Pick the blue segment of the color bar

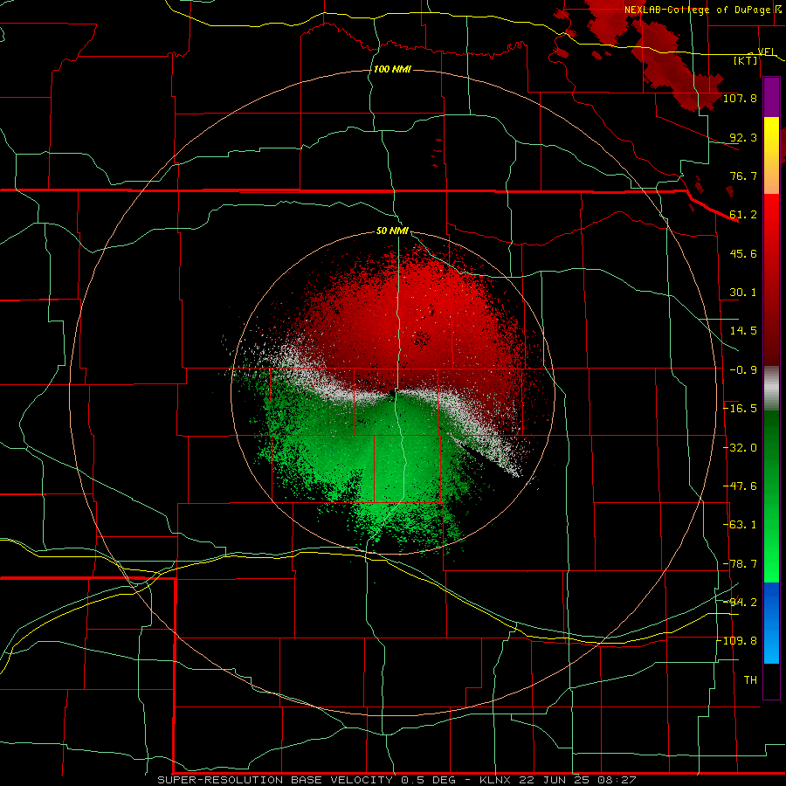click(771, 623)
